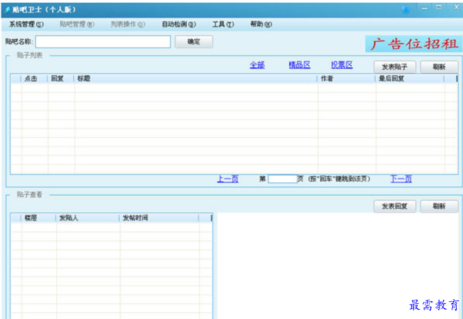The width and height of the screenshot is (463, 319).
Task: Confirm with the 确定 button
Action: coord(194,42)
